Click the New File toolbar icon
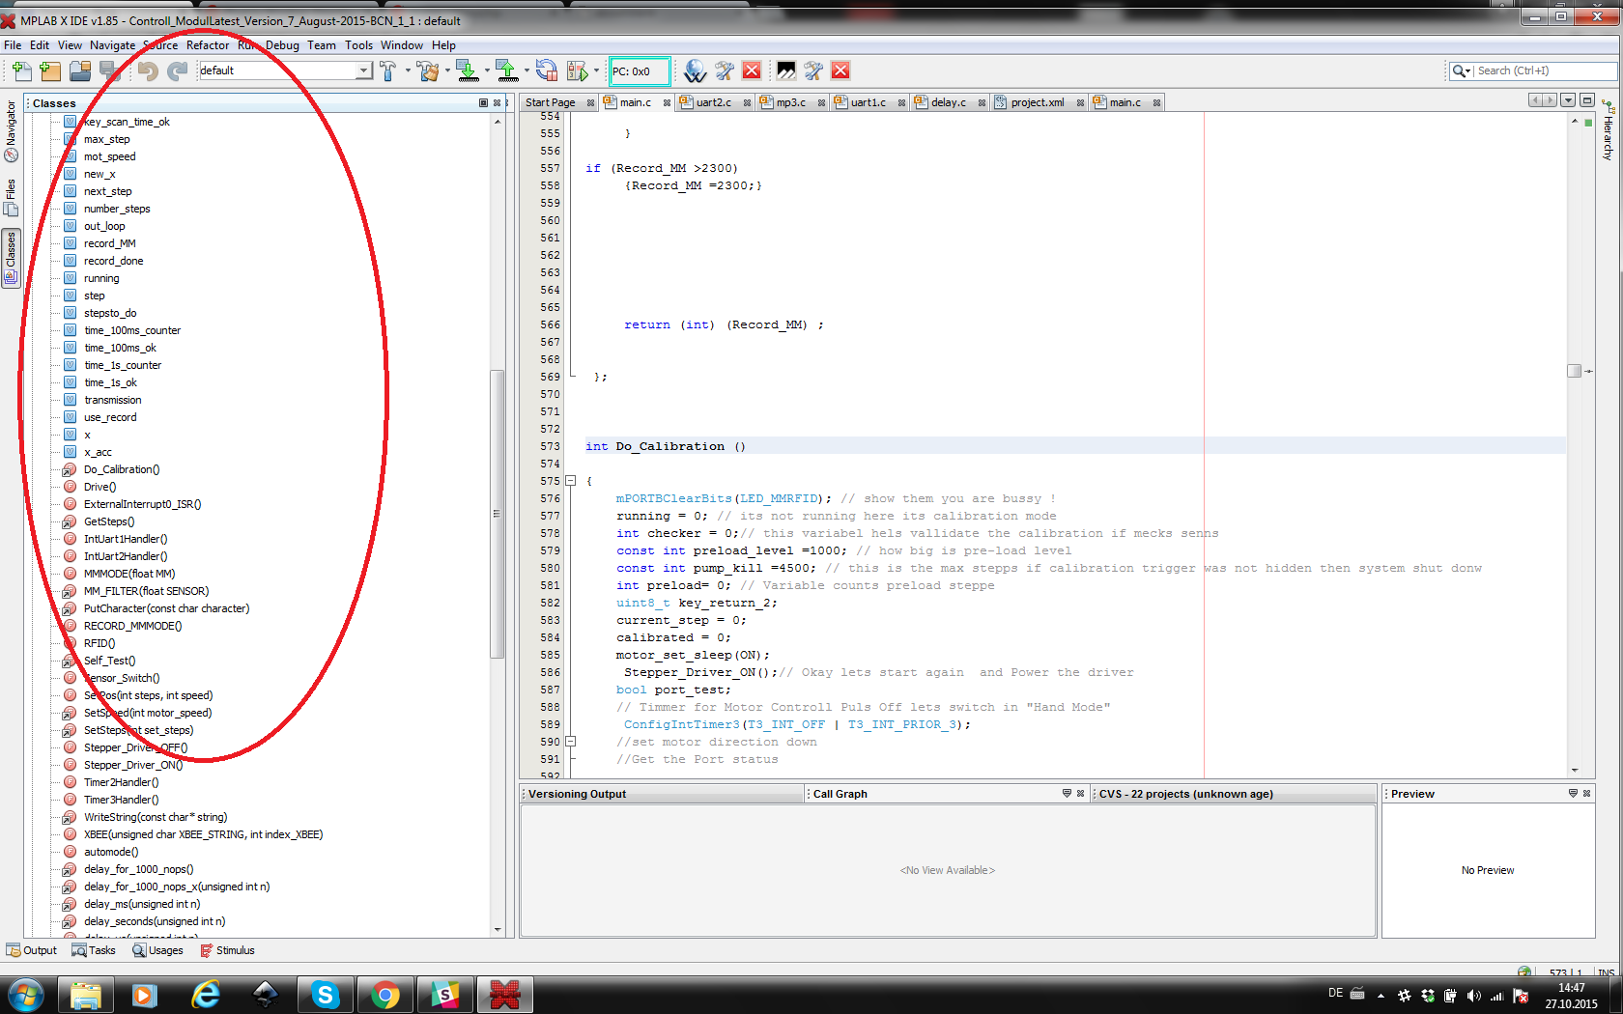The height and width of the screenshot is (1014, 1623). (21, 70)
